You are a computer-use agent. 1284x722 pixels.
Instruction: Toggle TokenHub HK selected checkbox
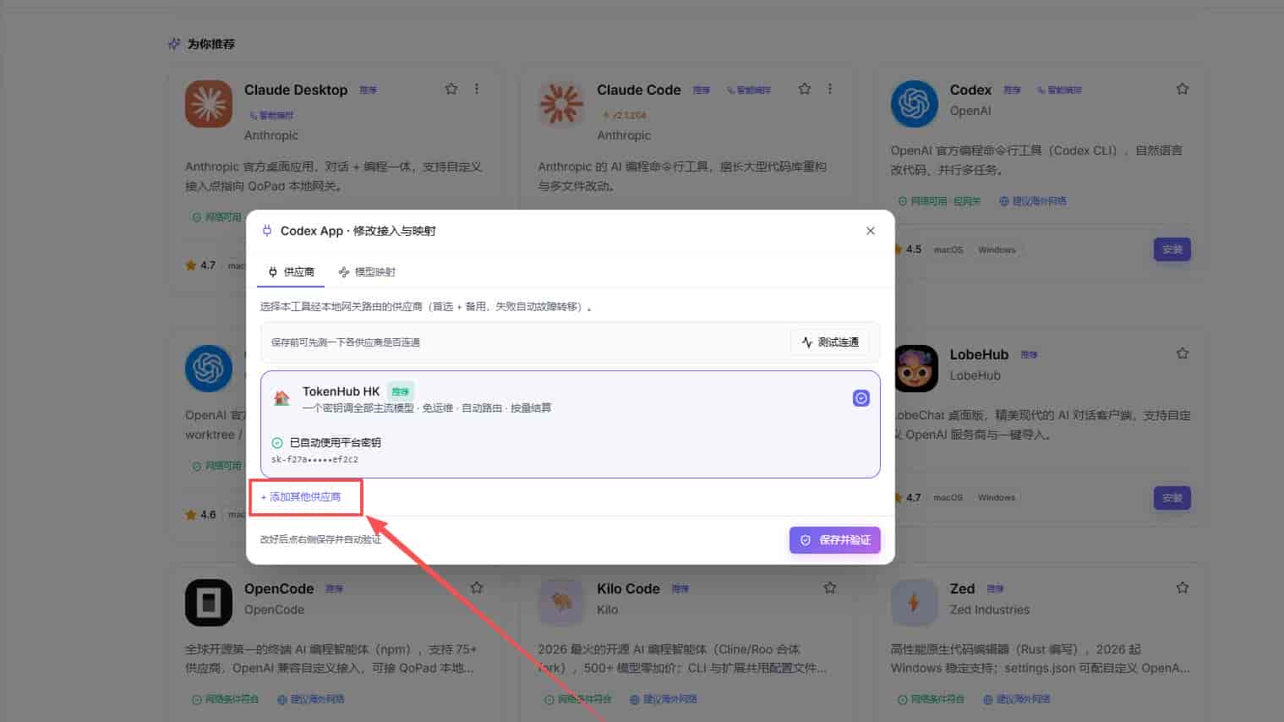861,398
